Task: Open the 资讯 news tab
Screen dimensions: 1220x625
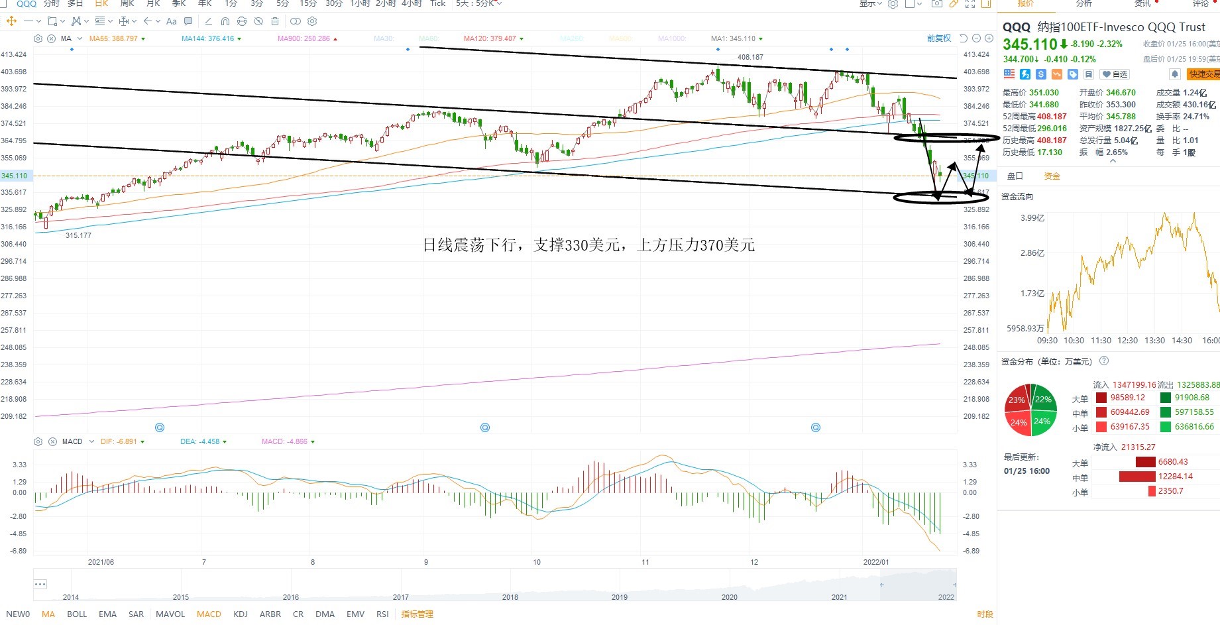Action: pos(1142,3)
